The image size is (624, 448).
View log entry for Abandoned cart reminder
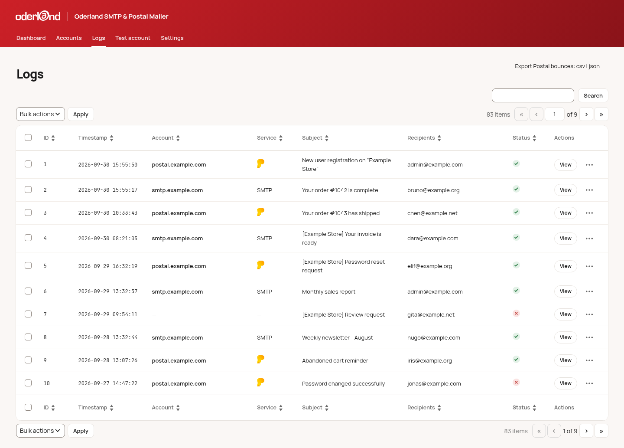(x=565, y=360)
